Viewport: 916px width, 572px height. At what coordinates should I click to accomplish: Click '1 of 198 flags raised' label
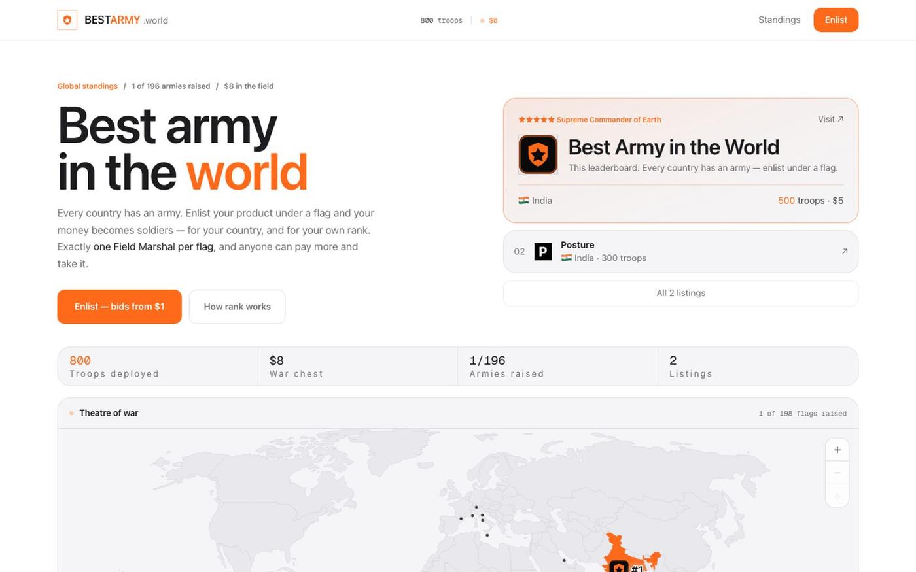802,414
